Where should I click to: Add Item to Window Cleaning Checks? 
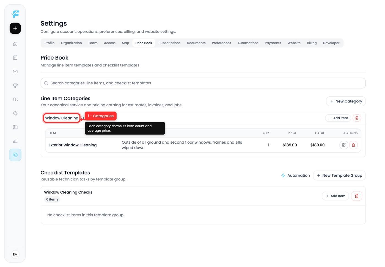[x=335, y=196]
